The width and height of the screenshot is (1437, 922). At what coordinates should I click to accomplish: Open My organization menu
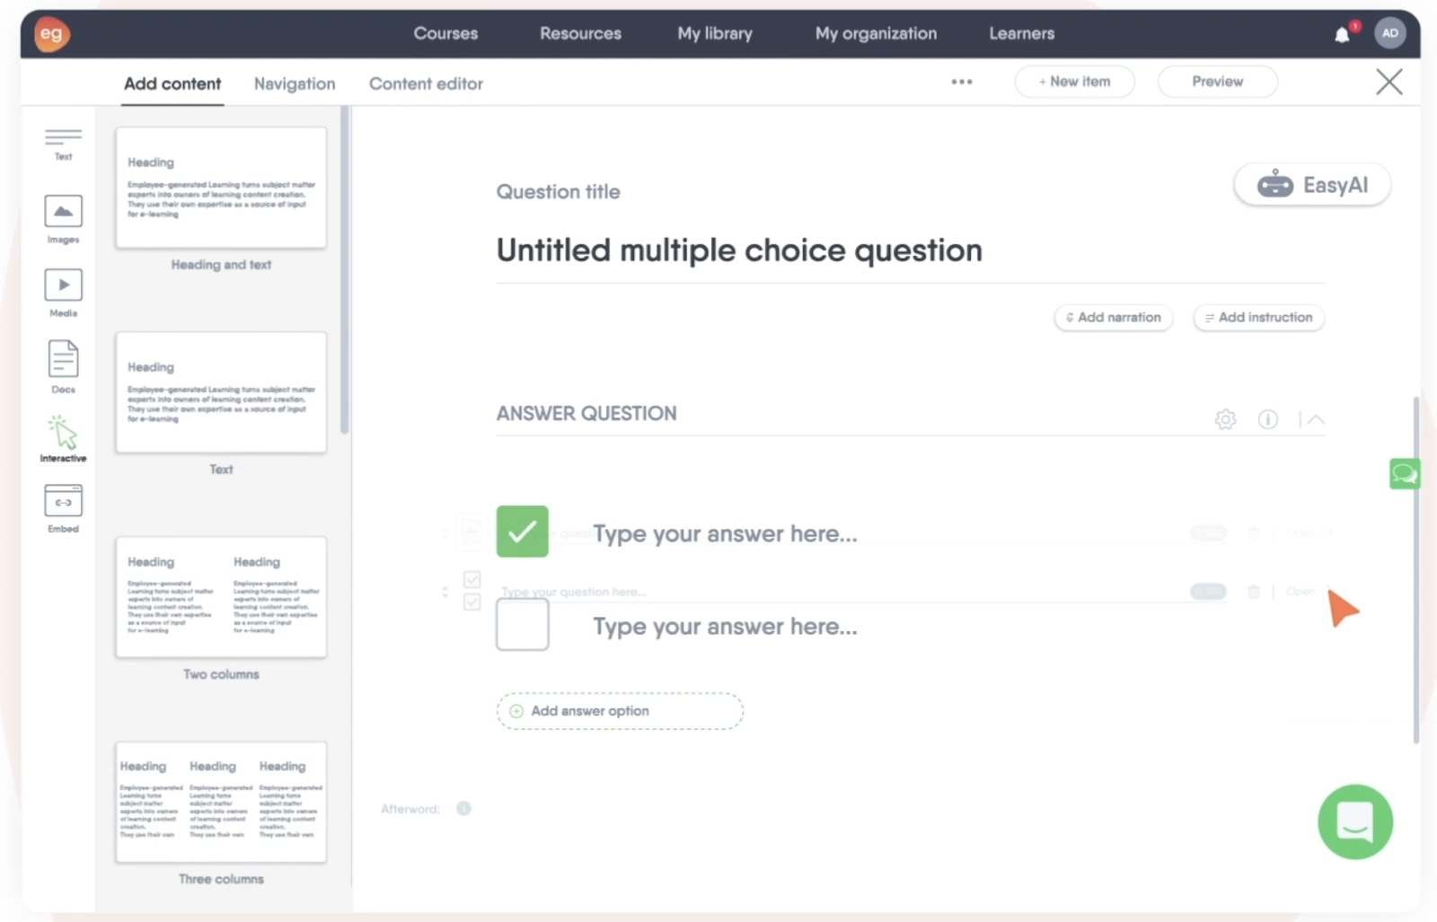point(876,33)
